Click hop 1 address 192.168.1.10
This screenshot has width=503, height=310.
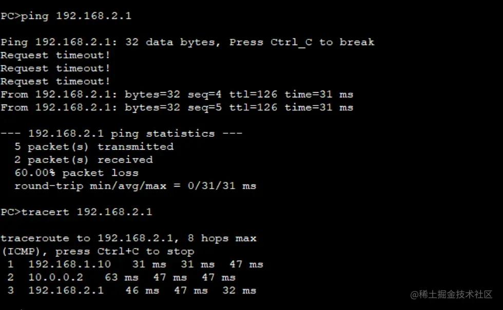[63, 264]
